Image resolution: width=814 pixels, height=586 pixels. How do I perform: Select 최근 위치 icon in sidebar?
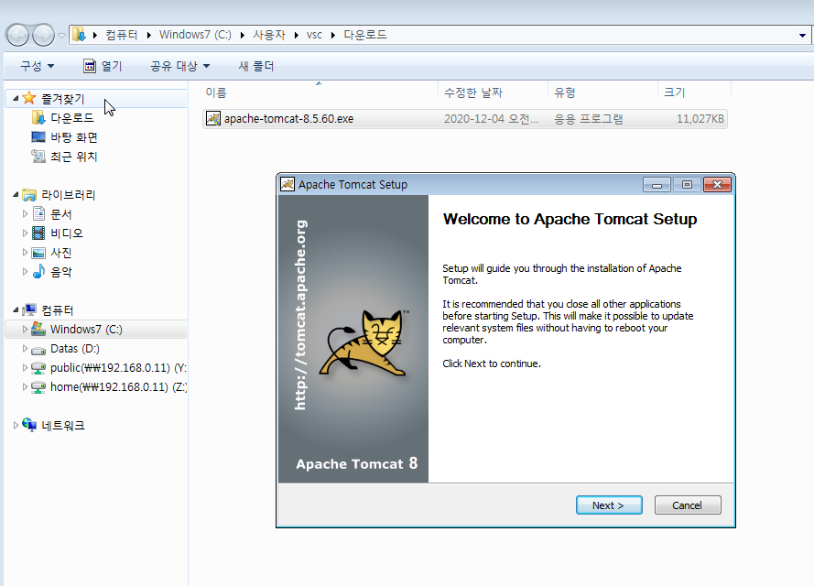tap(38, 157)
